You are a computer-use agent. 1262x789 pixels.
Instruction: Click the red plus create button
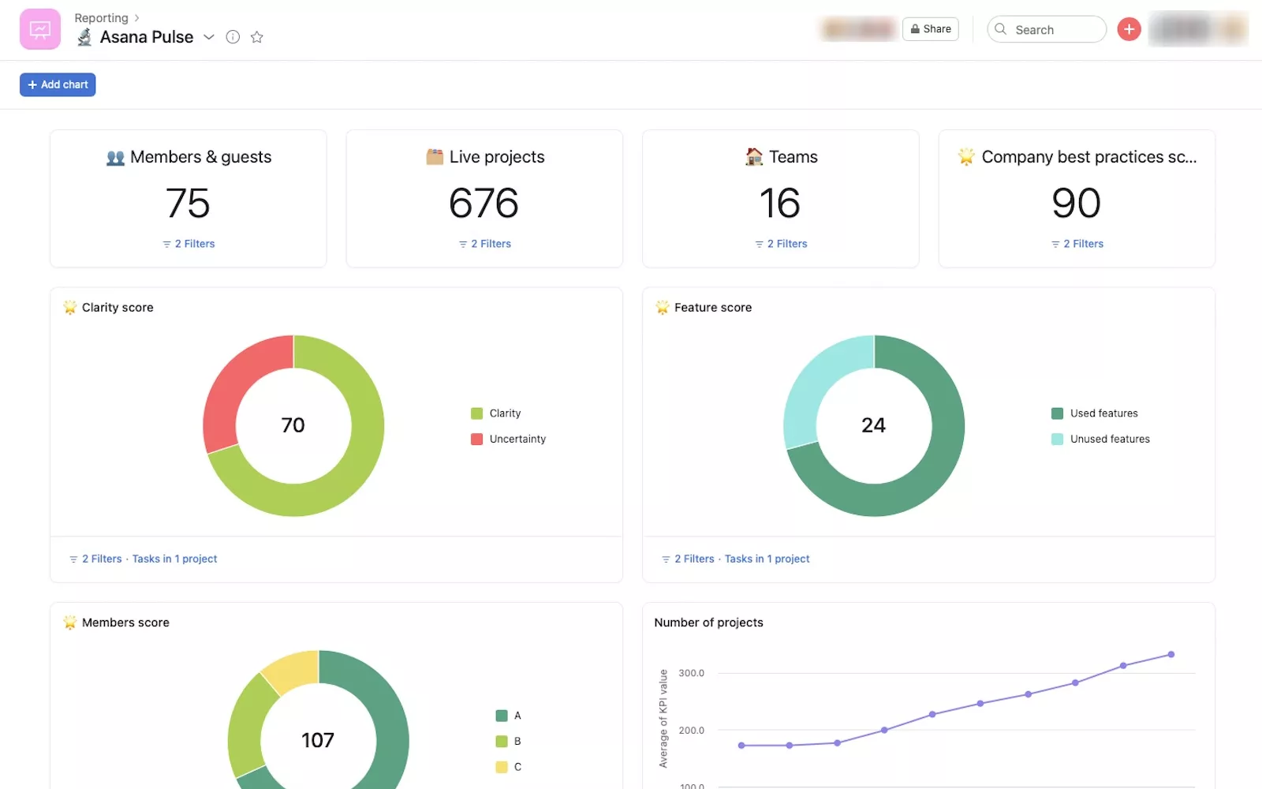pos(1129,29)
